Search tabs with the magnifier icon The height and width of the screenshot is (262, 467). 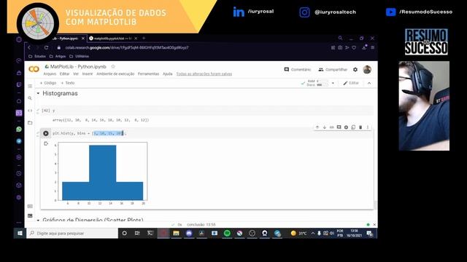pyautogui.click(x=340, y=38)
